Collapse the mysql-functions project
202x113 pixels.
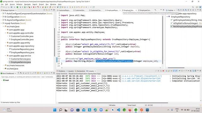(x=1, y=23)
